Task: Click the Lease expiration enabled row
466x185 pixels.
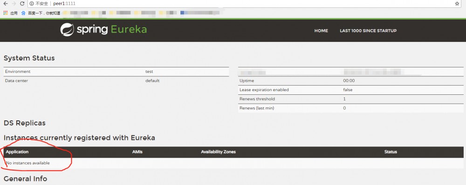Action: (x=351, y=90)
